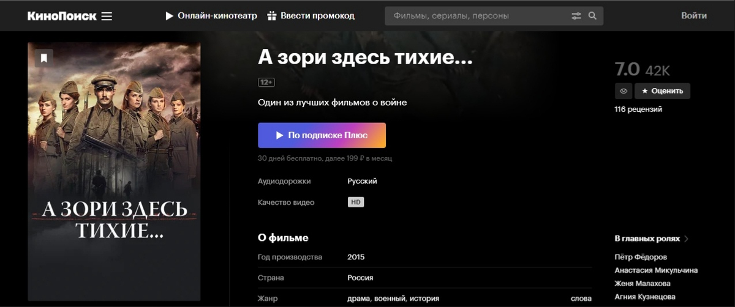The width and height of the screenshot is (735, 307).
Task: Click genre история
Action: [x=424, y=299]
